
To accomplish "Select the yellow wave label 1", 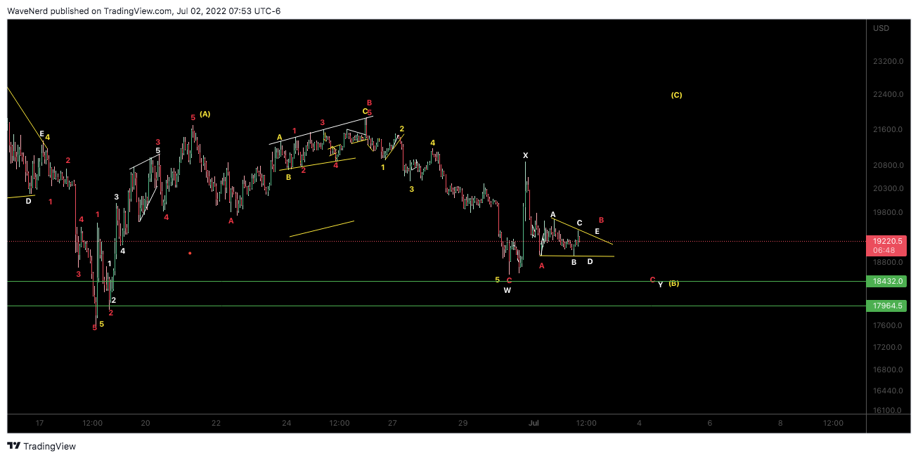I will coord(383,167).
